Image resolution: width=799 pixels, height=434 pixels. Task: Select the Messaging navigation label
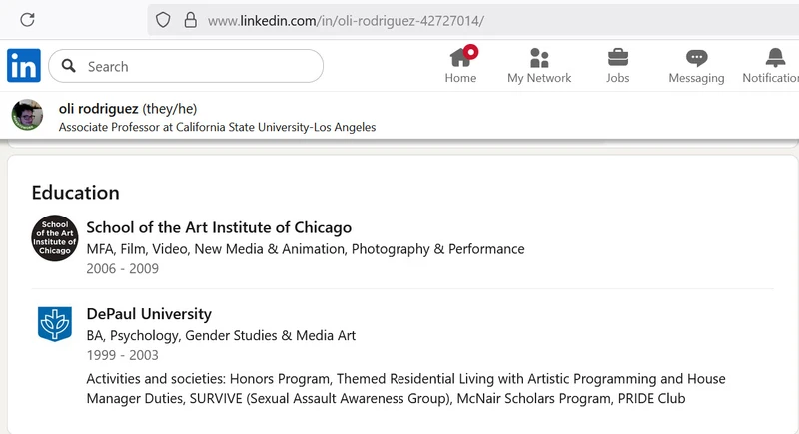click(x=696, y=79)
